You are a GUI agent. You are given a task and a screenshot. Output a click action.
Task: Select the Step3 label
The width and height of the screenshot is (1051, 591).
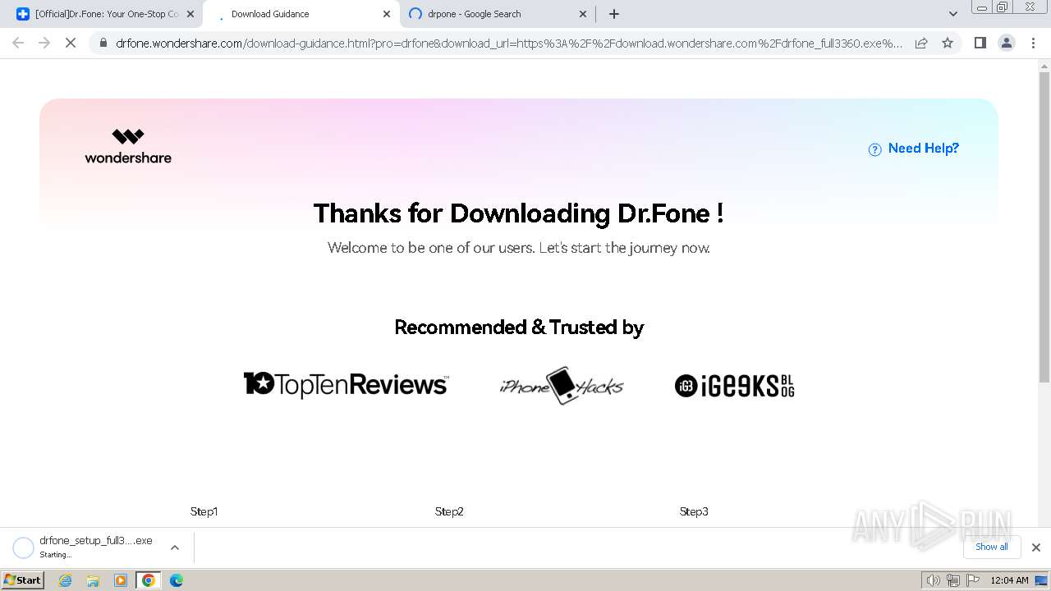(x=694, y=511)
